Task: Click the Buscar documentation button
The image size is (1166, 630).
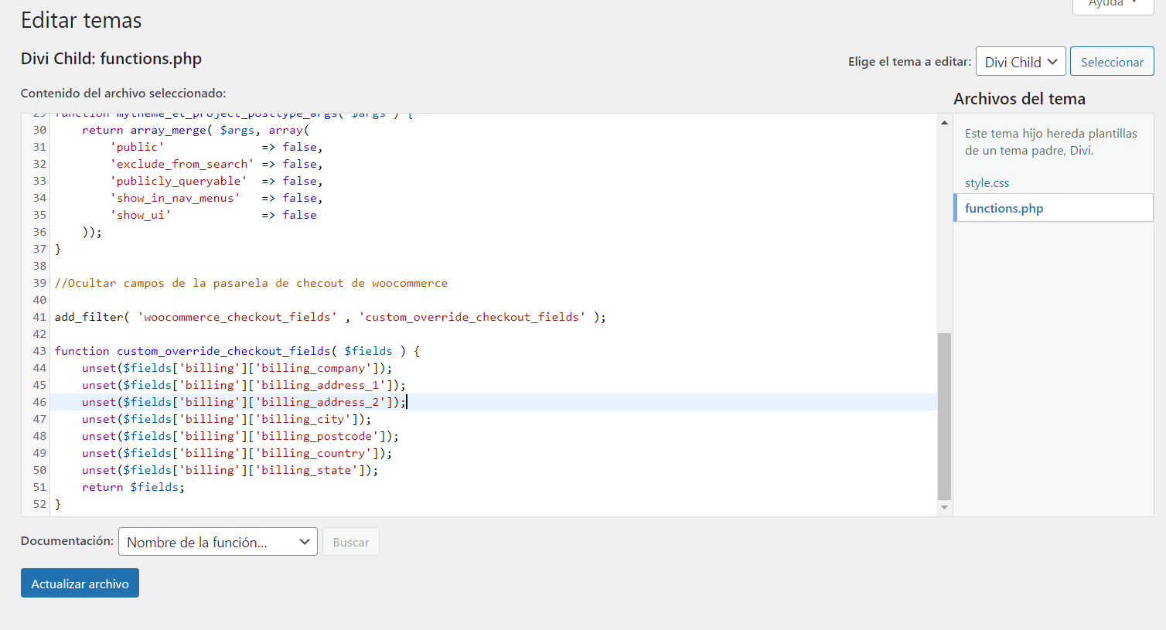Action: click(x=350, y=542)
